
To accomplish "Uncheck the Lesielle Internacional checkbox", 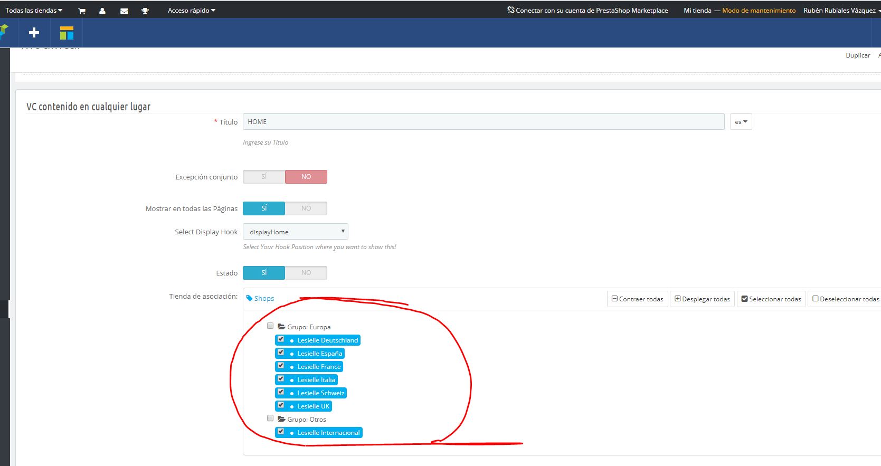I will pyautogui.click(x=281, y=432).
